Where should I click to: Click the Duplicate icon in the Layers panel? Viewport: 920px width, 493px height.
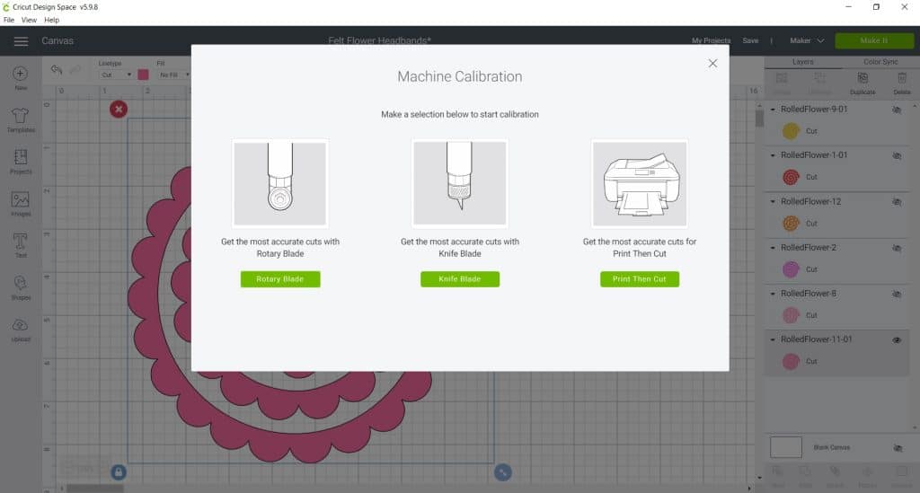(862, 78)
